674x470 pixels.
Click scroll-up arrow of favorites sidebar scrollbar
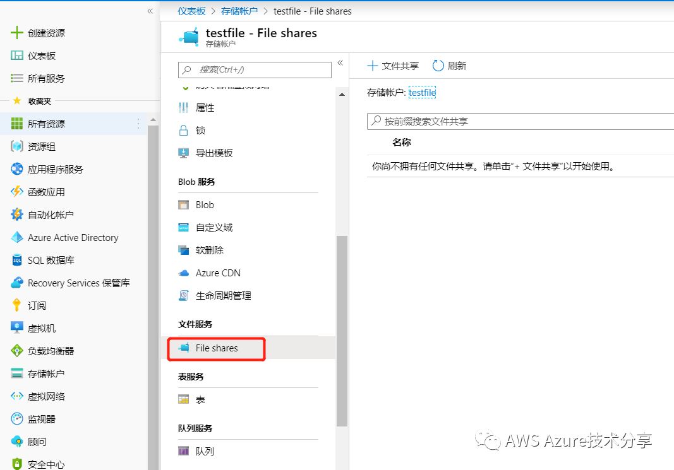[x=153, y=120]
